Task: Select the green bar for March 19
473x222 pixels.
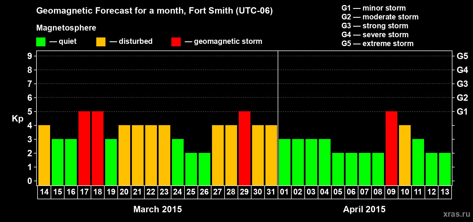Action: pos(111,162)
